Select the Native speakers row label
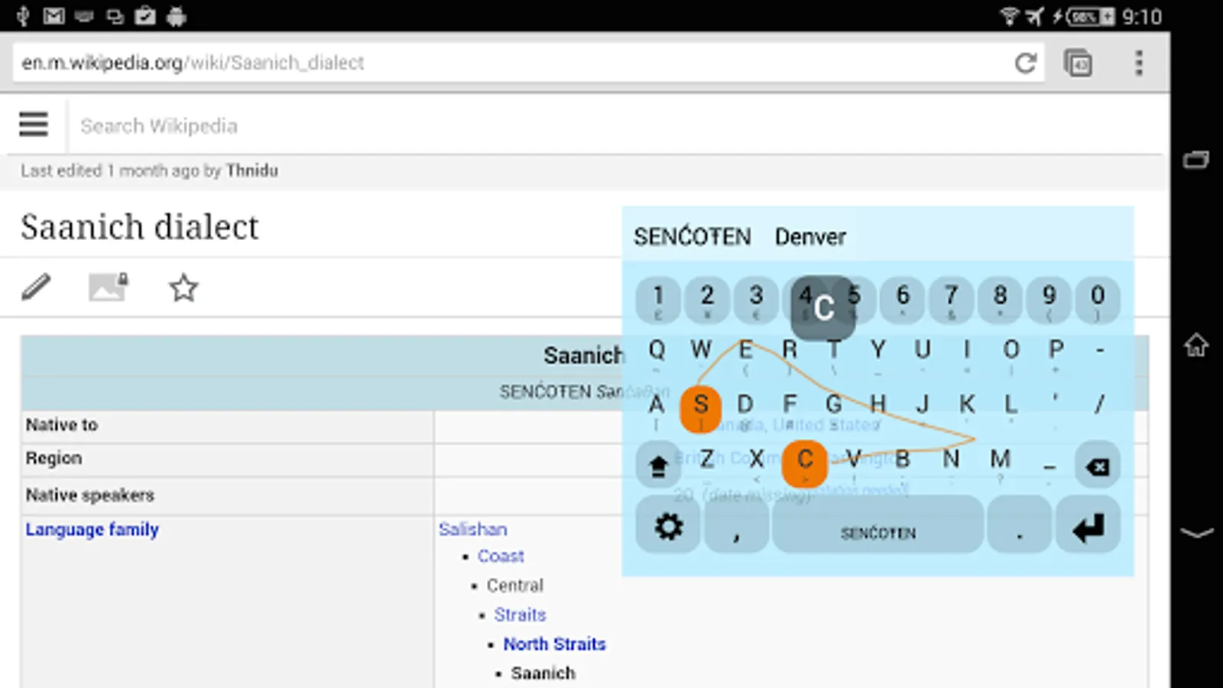This screenshot has width=1223, height=688. 90,495
